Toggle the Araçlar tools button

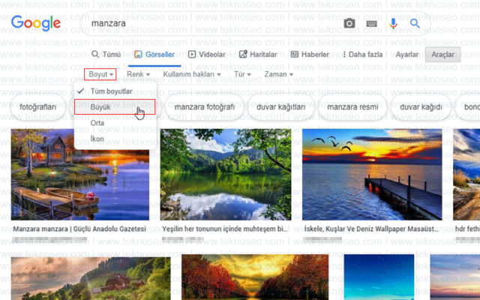(x=442, y=55)
